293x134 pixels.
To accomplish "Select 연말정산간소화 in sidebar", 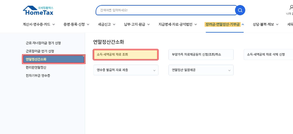I will [54, 59].
